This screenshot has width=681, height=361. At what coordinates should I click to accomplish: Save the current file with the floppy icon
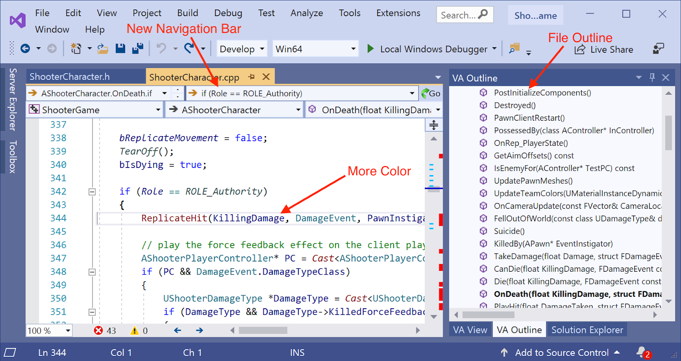click(120, 48)
